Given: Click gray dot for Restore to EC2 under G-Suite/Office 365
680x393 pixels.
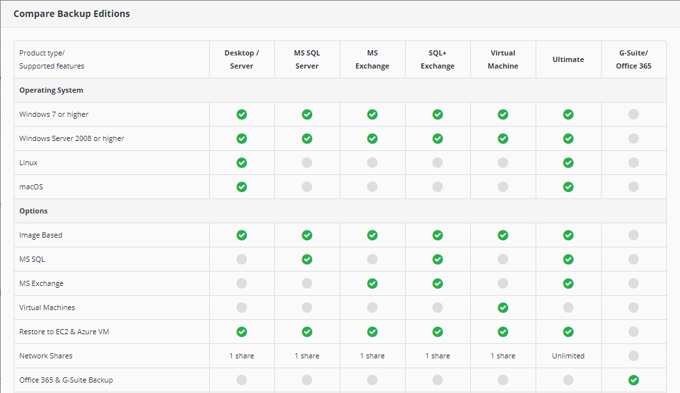Looking at the screenshot, I should pos(634,332).
